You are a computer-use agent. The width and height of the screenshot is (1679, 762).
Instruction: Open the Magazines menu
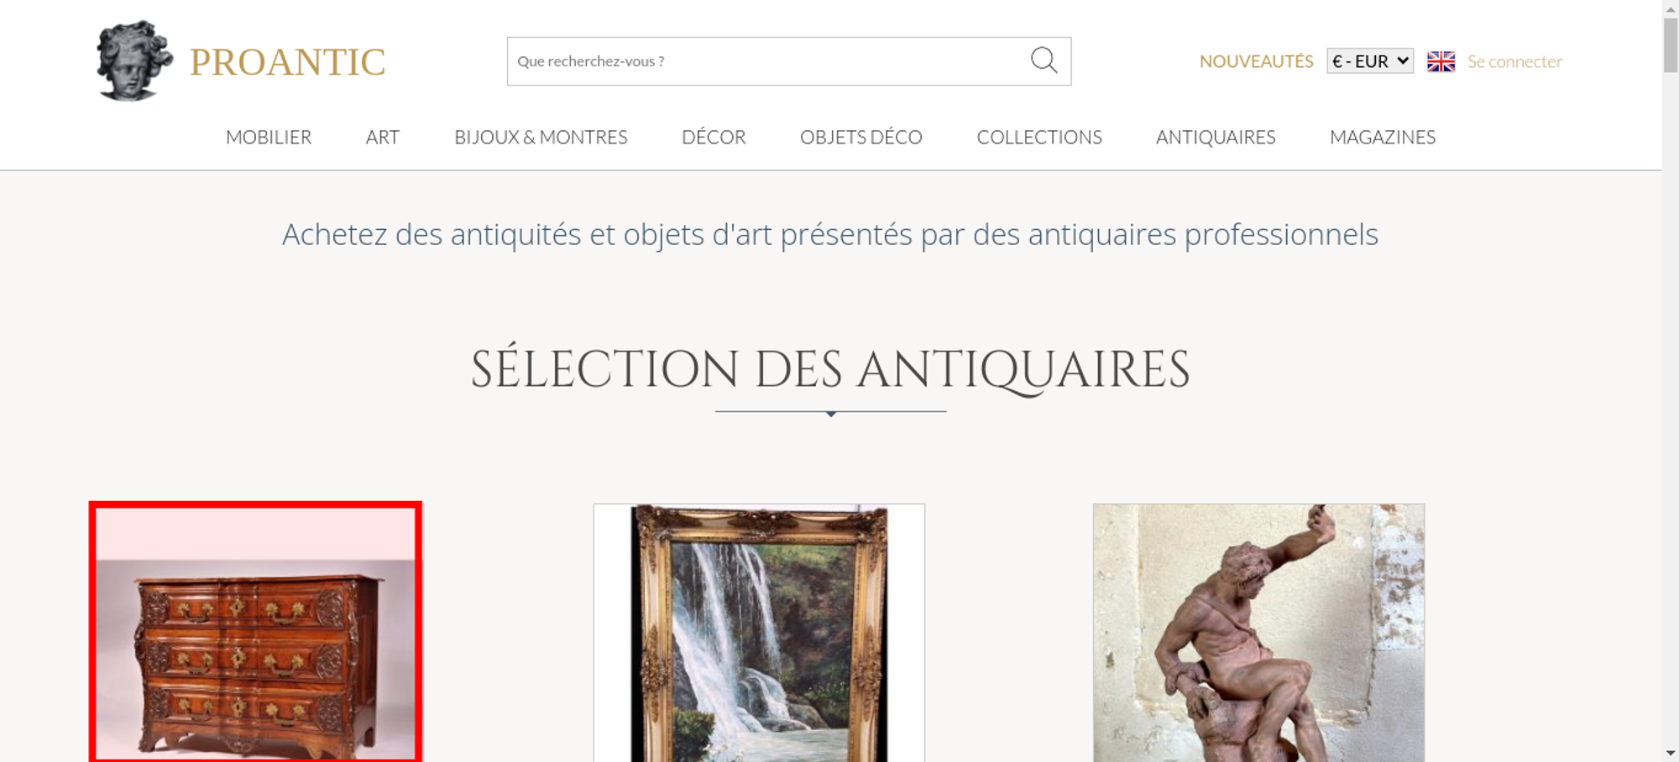pos(1383,137)
